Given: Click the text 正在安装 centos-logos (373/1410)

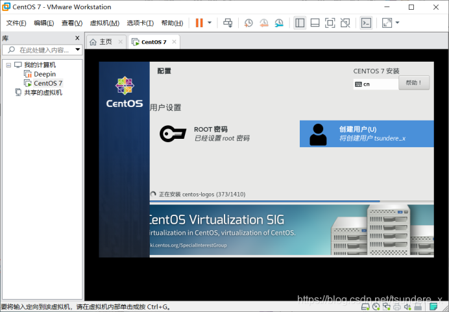Looking at the screenshot, I should pyautogui.click(x=202, y=195).
